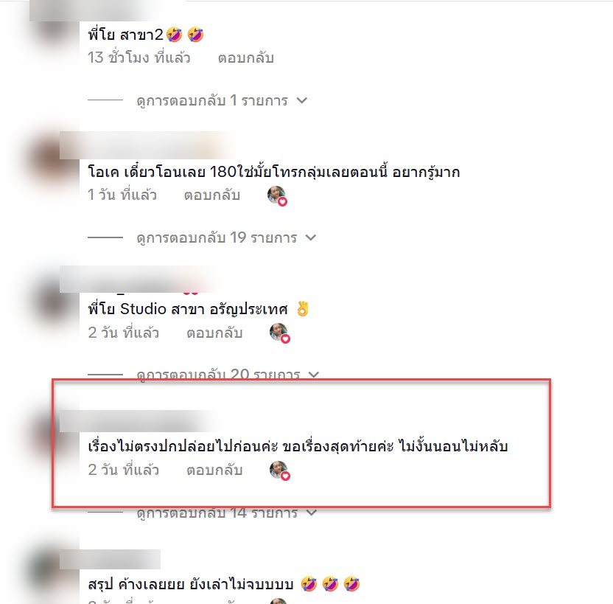Viewport: 613px width, 604px height.
Task: Open heart reaction avatar under the 180 comment
Action: 277,195
